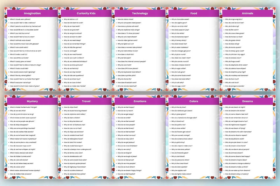
Task: Click 'Why is snow white?'
Action: [178, 128]
